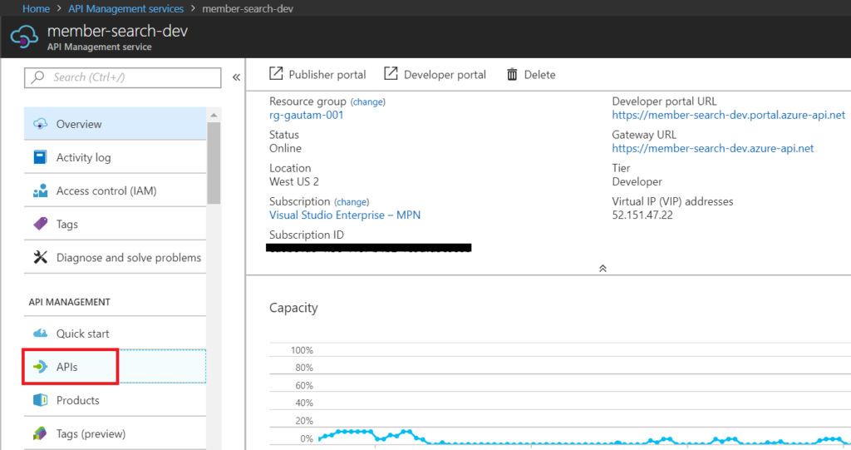The width and height of the screenshot is (851, 450).
Task: Click the Quick start cloud icon
Action: click(x=40, y=334)
